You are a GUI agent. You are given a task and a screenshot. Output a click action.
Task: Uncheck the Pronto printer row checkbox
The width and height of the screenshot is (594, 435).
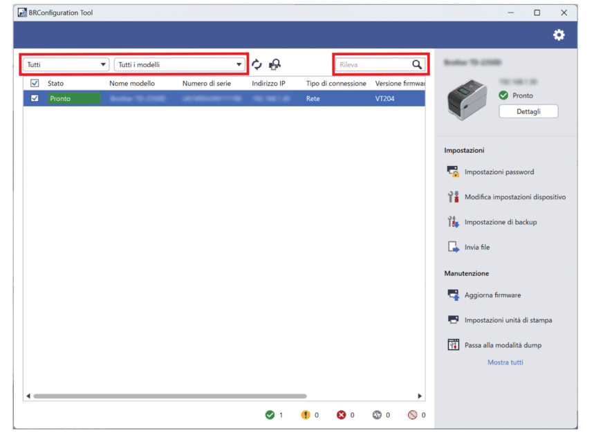coord(35,98)
